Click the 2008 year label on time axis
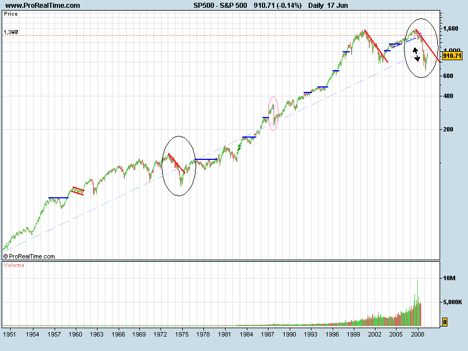The width and height of the screenshot is (468, 351). [x=417, y=334]
